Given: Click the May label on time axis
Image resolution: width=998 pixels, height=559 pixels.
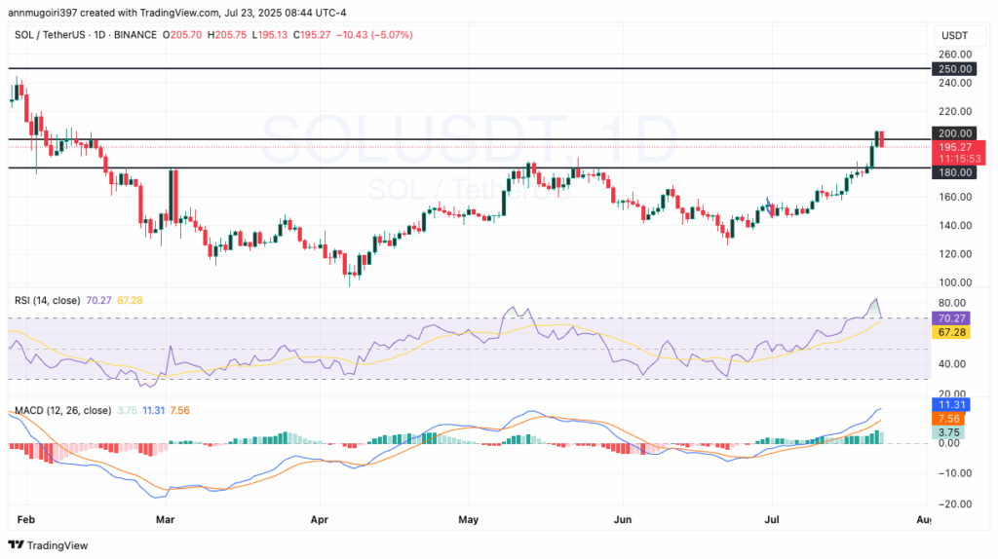Looking at the screenshot, I should [469, 520].
